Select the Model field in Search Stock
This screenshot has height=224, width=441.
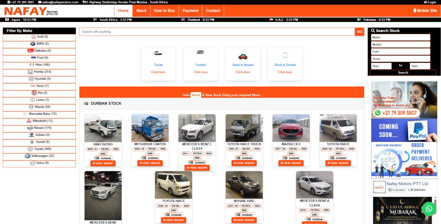click(x=400, y=45)
